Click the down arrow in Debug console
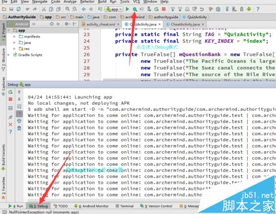 (x=19, y=99)
